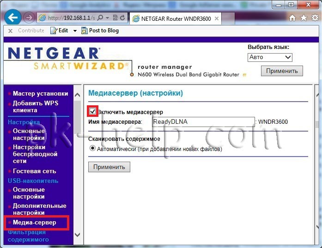Click the search magnifier in address bar

tap(100, 18)
